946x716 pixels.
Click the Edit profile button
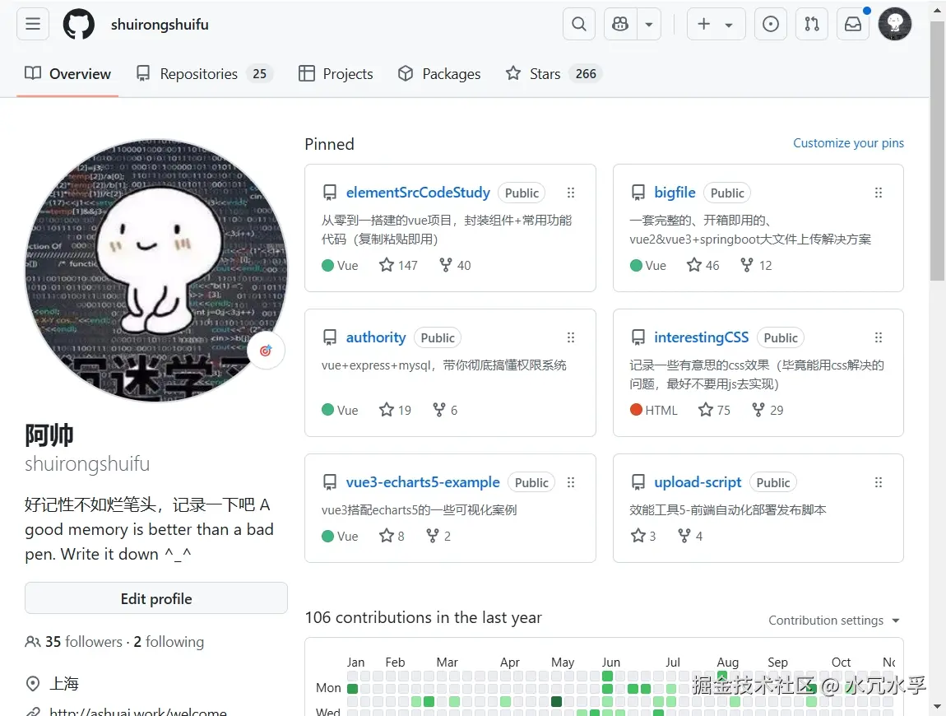click(x=155, y=598)
